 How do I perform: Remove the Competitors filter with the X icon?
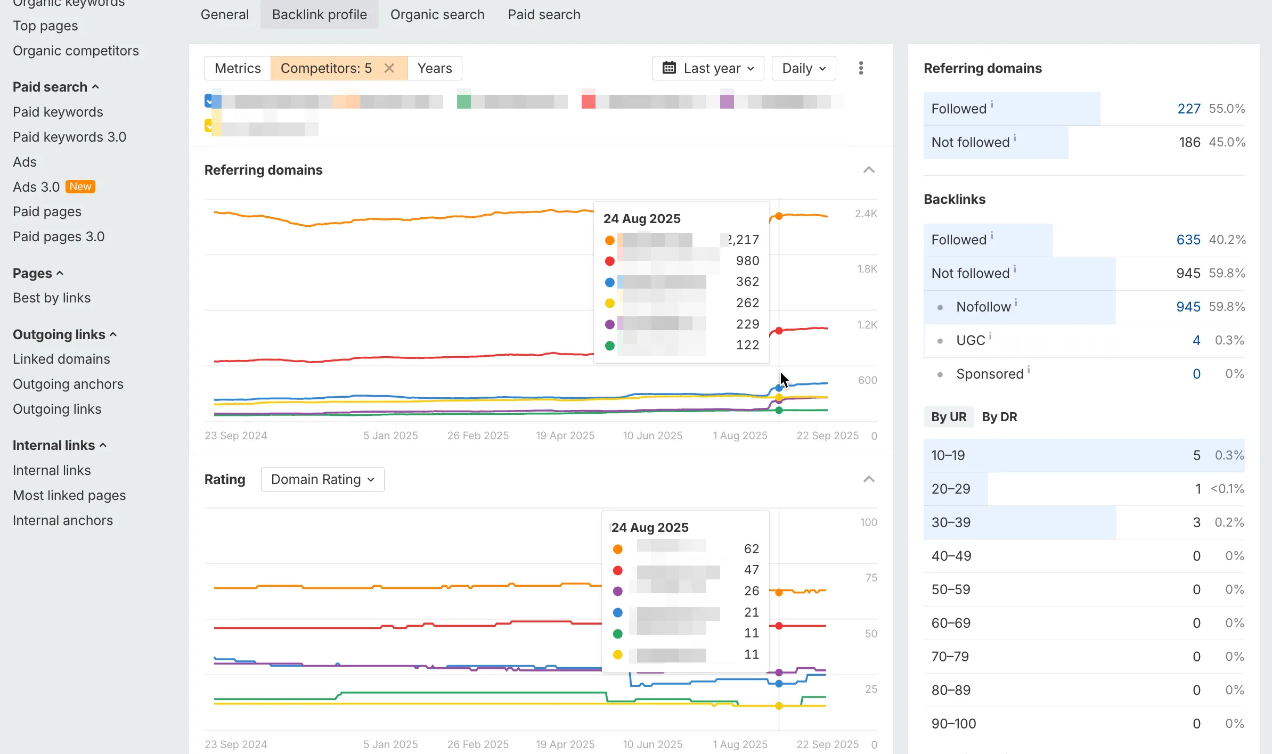(389, 68)
